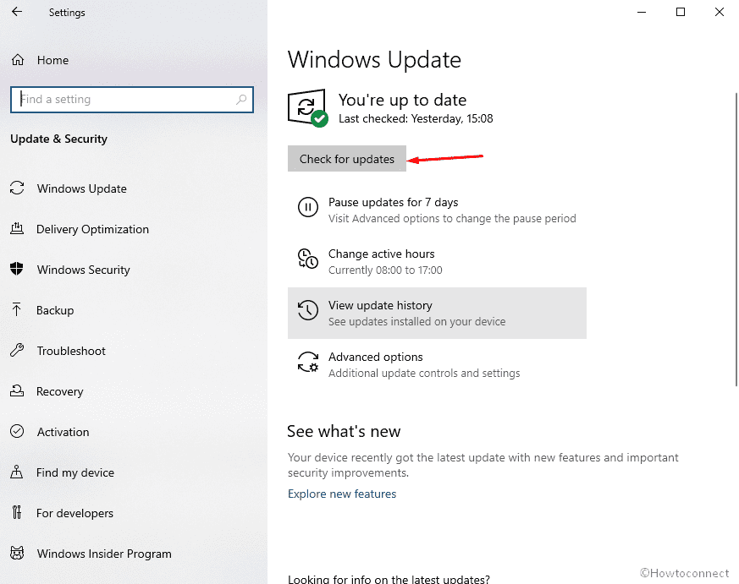739x584 pixels.
Task: Click the 'See what's new' heading
Action: pos(344,432)
